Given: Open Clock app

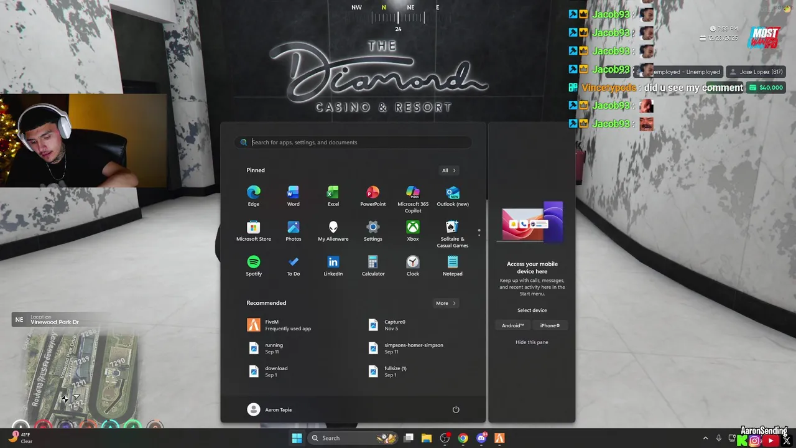Looking at the screenshot, I should click(413, 266).
